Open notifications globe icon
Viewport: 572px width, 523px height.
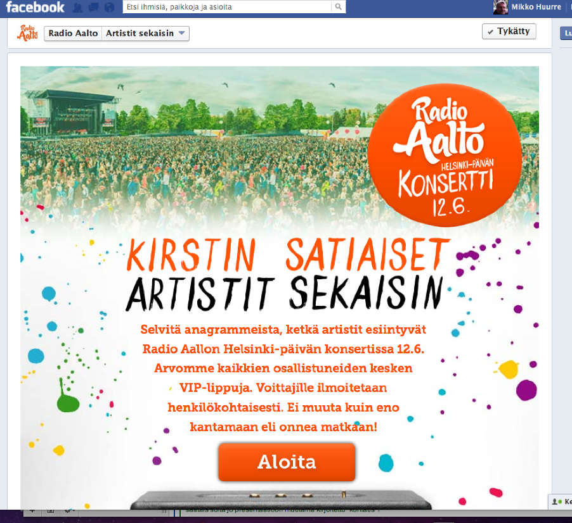click(x=110, y=8)
